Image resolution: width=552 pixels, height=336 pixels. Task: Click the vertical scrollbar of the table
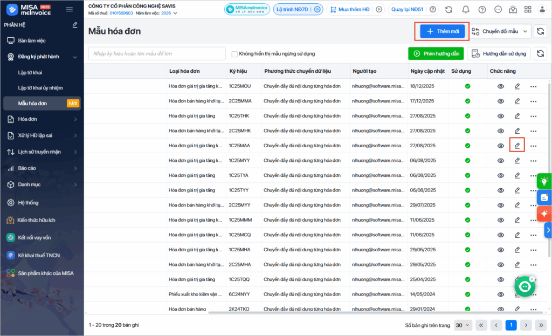click(549, 169)
